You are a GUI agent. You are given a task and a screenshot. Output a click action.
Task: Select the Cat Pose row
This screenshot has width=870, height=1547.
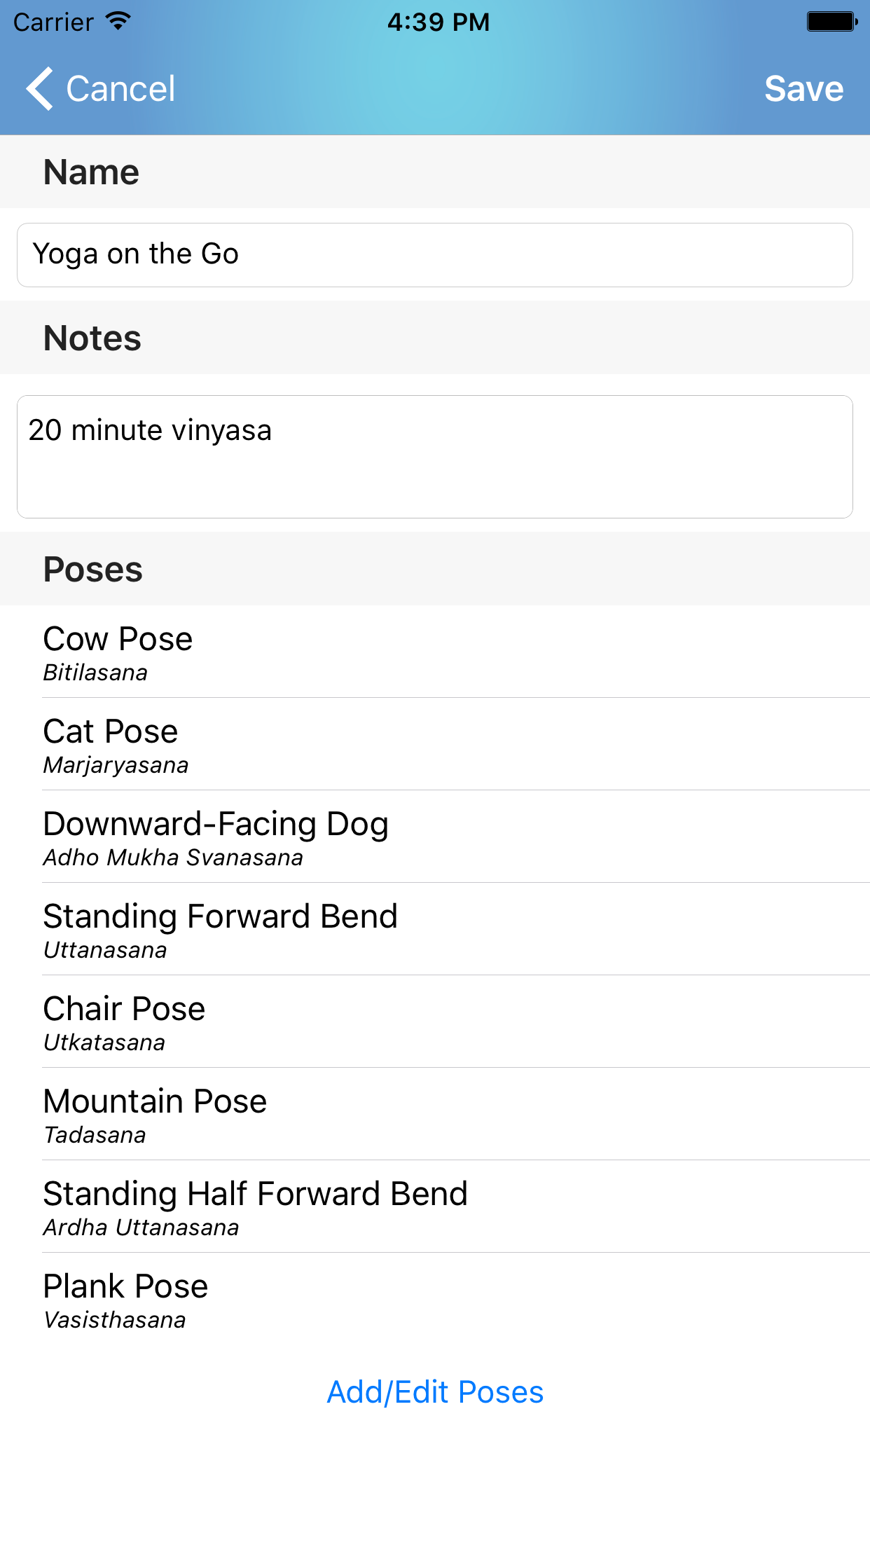[x=435, y=745]
